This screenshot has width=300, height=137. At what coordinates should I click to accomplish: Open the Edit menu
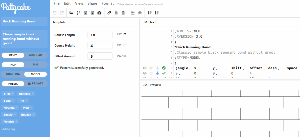(x=67, y=3)
